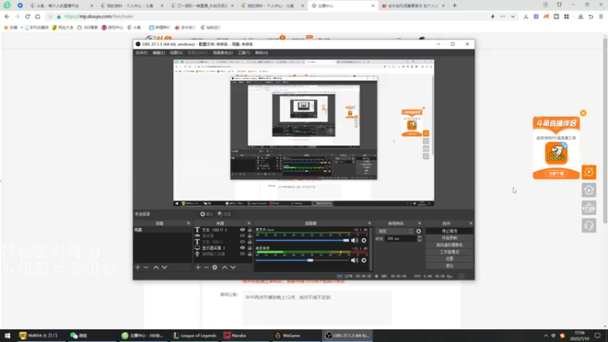Open transition properties via the gear beside the transition dropdown

(x=419, y=231)
